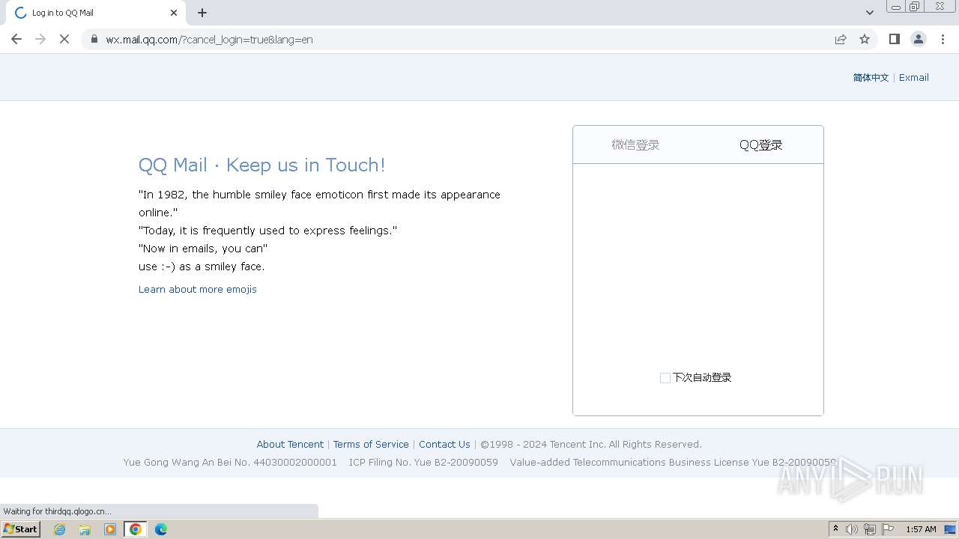959x539 pixels.
Task: Open the Contact Us link
Action: click(444, 445)
